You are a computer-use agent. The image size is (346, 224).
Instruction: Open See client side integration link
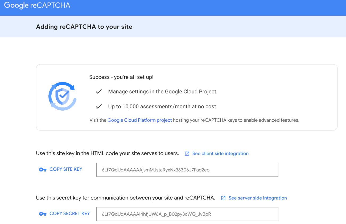[220, 154]
